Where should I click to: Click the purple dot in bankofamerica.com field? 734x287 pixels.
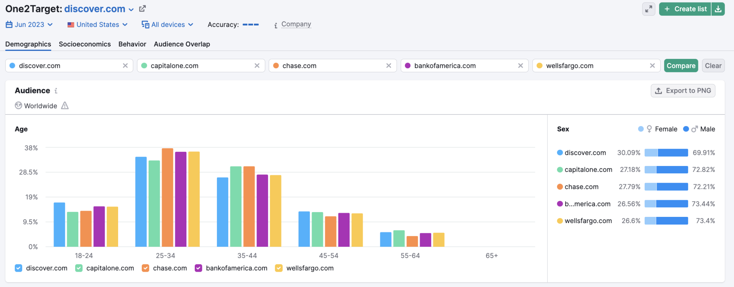[408, 66]
